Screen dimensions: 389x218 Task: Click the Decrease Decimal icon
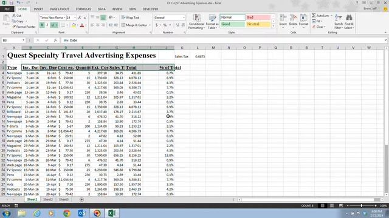183,25
